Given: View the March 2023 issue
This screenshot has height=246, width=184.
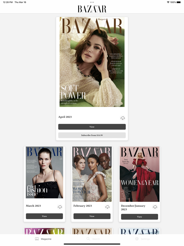Looking at the screenshot, I should (44, 216).
